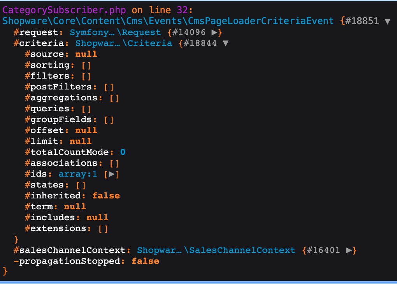
Task: Expand the SalesChannelContext object #16401
Action: 349,250
